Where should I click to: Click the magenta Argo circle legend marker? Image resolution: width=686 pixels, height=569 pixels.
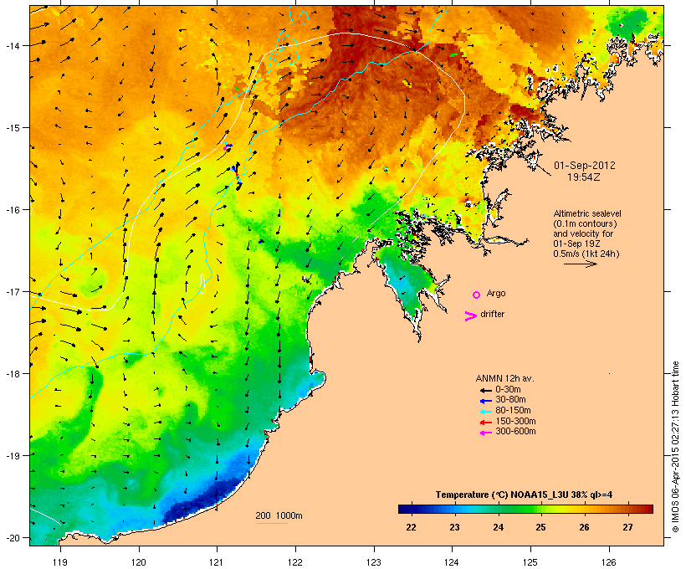tap(477, 295)
